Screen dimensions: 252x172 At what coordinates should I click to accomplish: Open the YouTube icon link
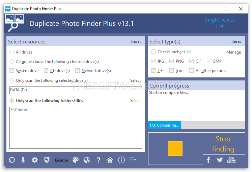pos(231,160)
